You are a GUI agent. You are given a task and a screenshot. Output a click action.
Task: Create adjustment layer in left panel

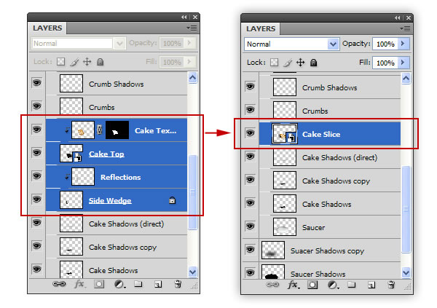[x=120, y=284]
